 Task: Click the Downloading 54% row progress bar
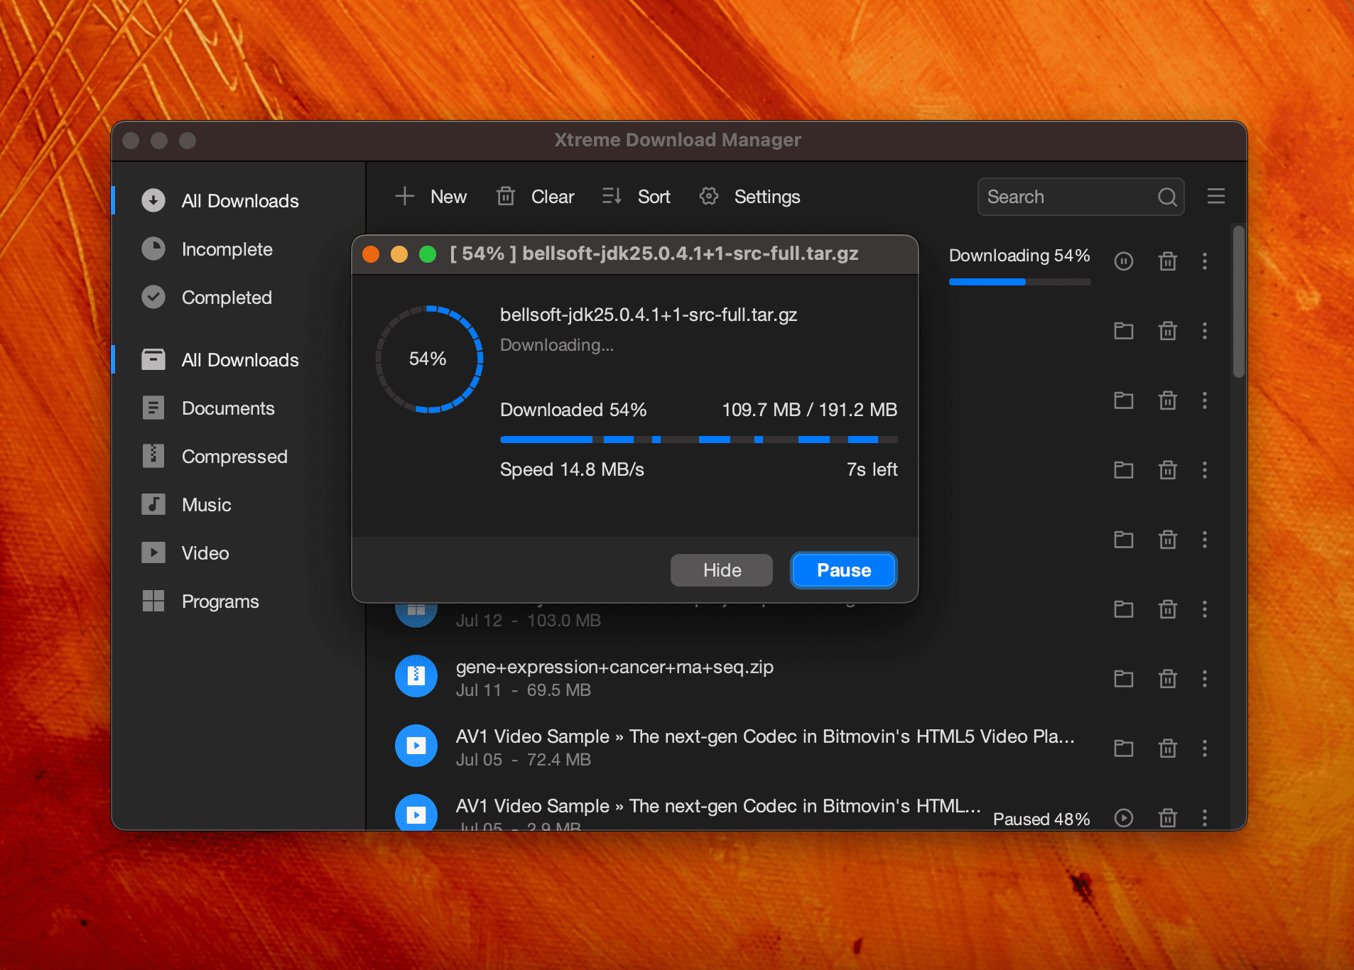point(1019,282)
